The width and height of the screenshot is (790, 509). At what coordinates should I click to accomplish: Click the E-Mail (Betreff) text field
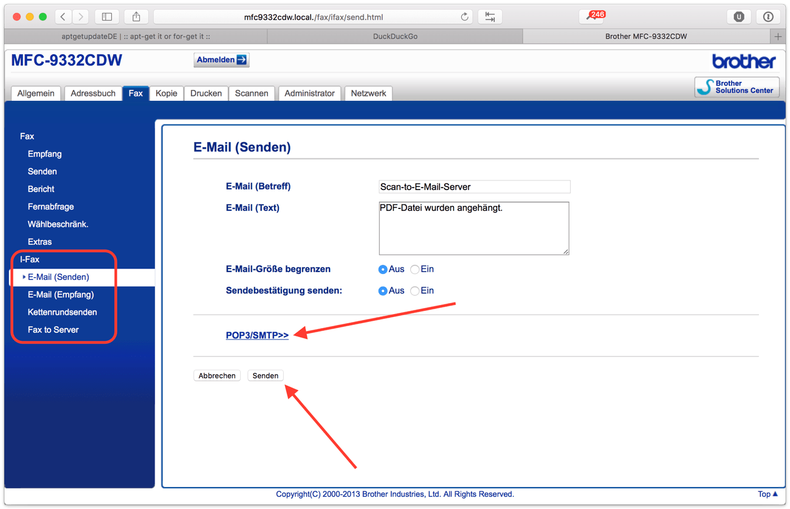(x=474, y=187)
